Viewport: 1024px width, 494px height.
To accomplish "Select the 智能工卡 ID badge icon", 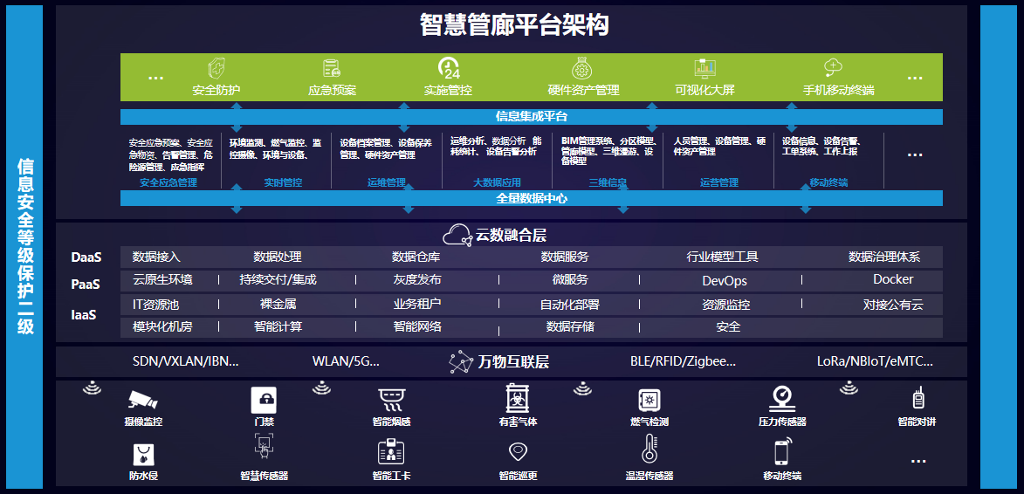I will coord(391,451).
